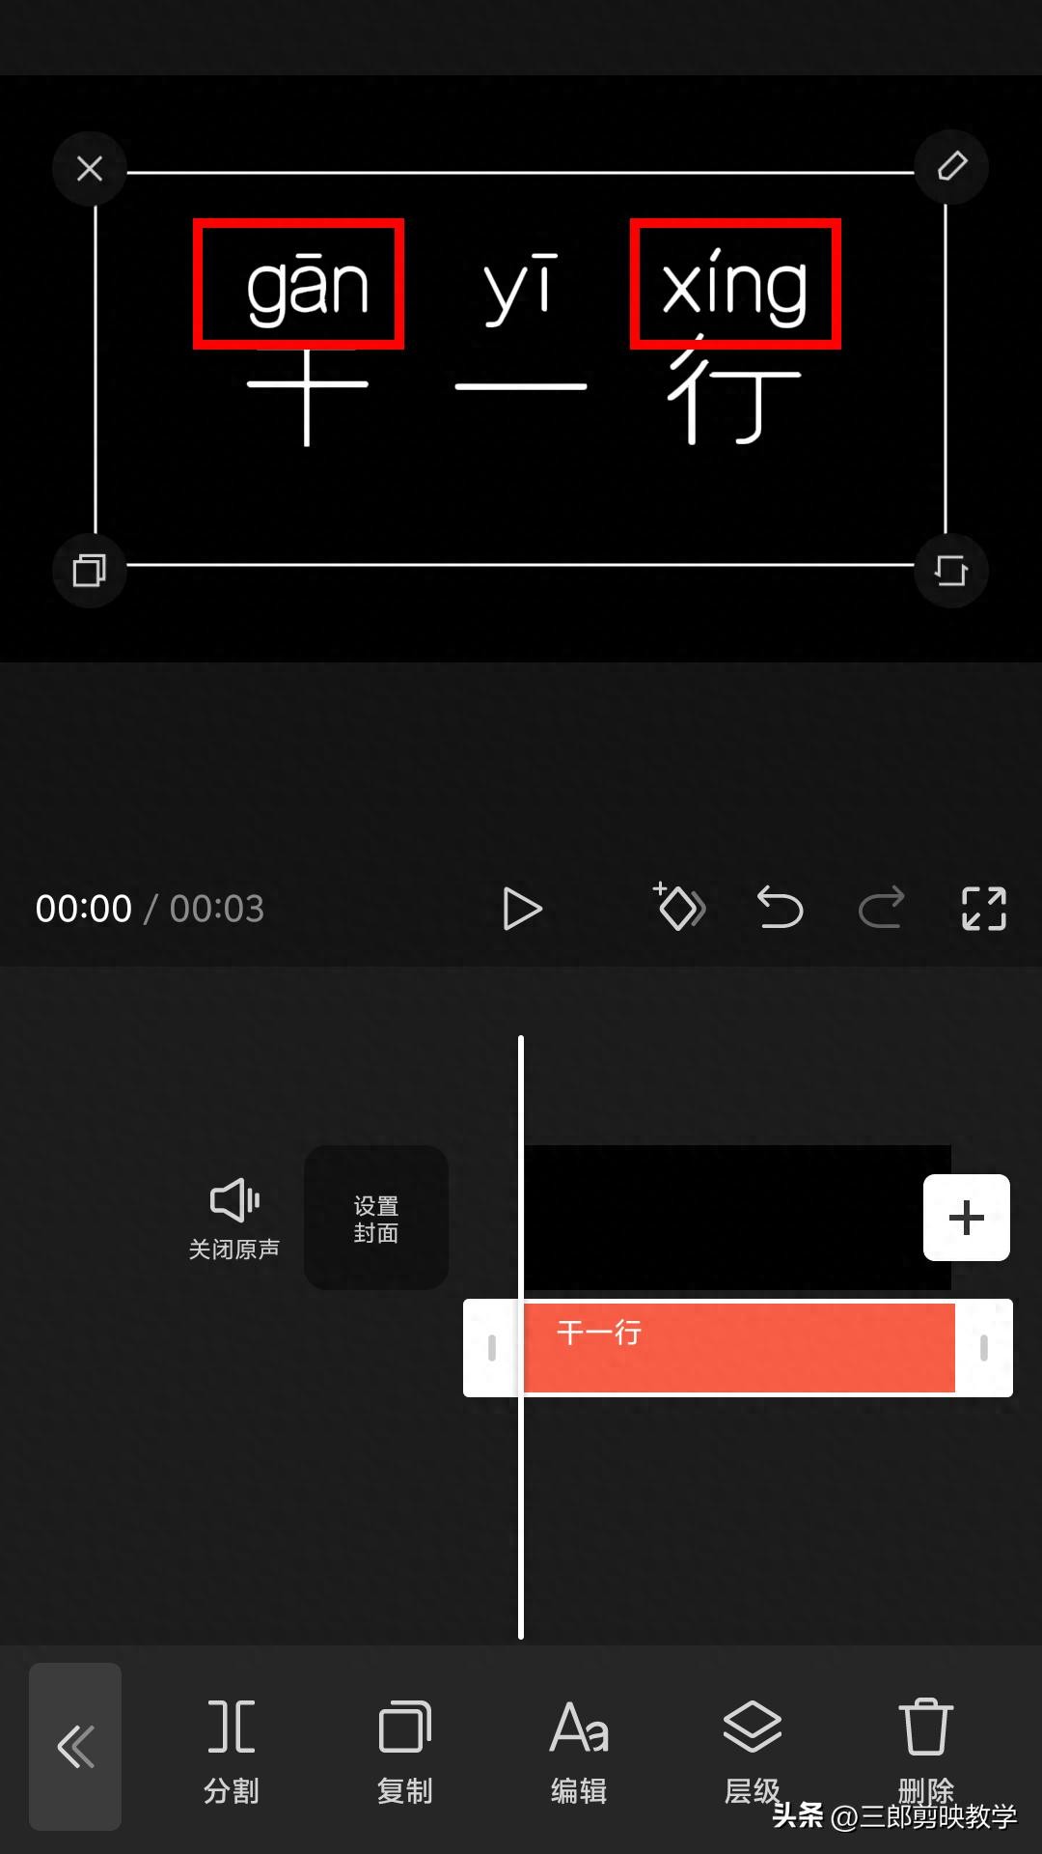Tap the rotate-scale handle on text box

951,570
